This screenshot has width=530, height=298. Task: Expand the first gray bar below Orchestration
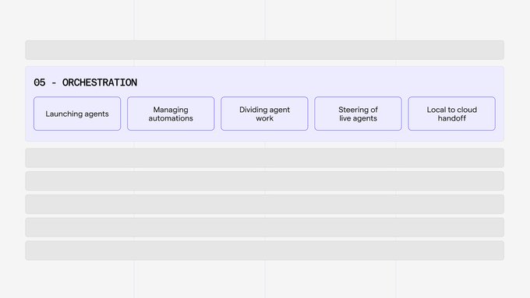pyautogui.click(x=265, y=158)
